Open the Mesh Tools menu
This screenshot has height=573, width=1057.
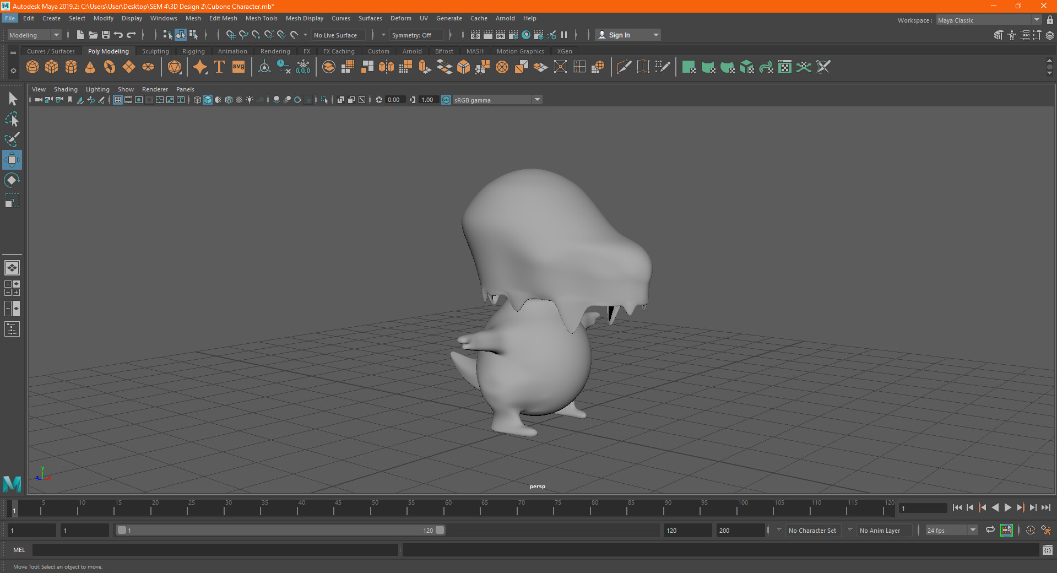pyautogui.click(x=261, y=18)
